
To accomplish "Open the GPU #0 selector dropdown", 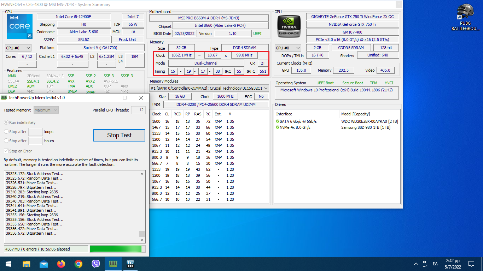I will click(x=288, y=48).
